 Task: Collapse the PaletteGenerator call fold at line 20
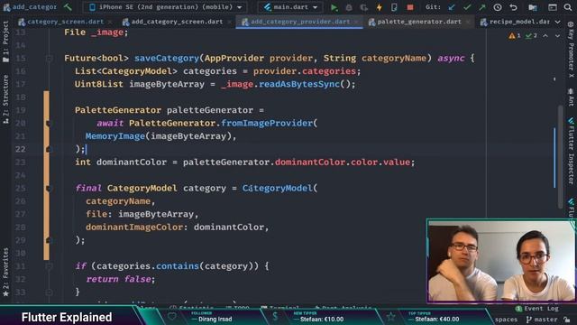pos(48,123)
